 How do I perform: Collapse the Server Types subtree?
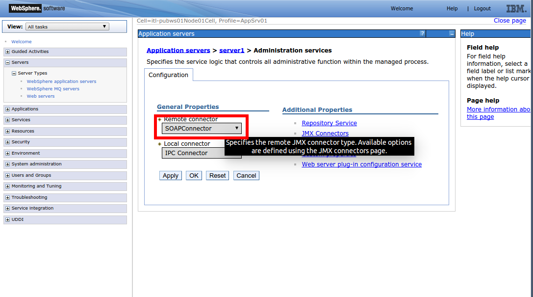[x=14, y=73]
